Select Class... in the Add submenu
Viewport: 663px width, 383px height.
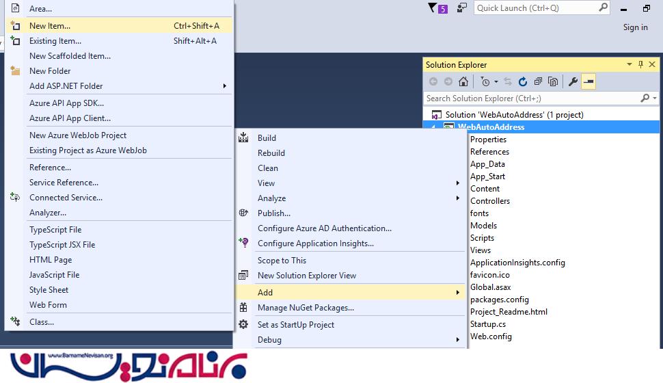(x=42, y=322)
